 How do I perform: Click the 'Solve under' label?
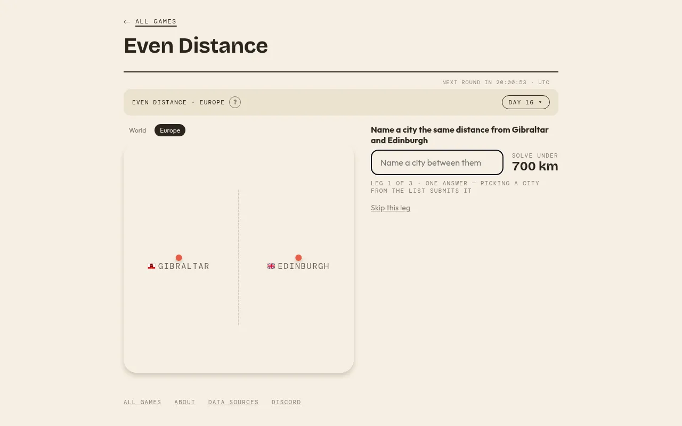[x=535, y=155]
